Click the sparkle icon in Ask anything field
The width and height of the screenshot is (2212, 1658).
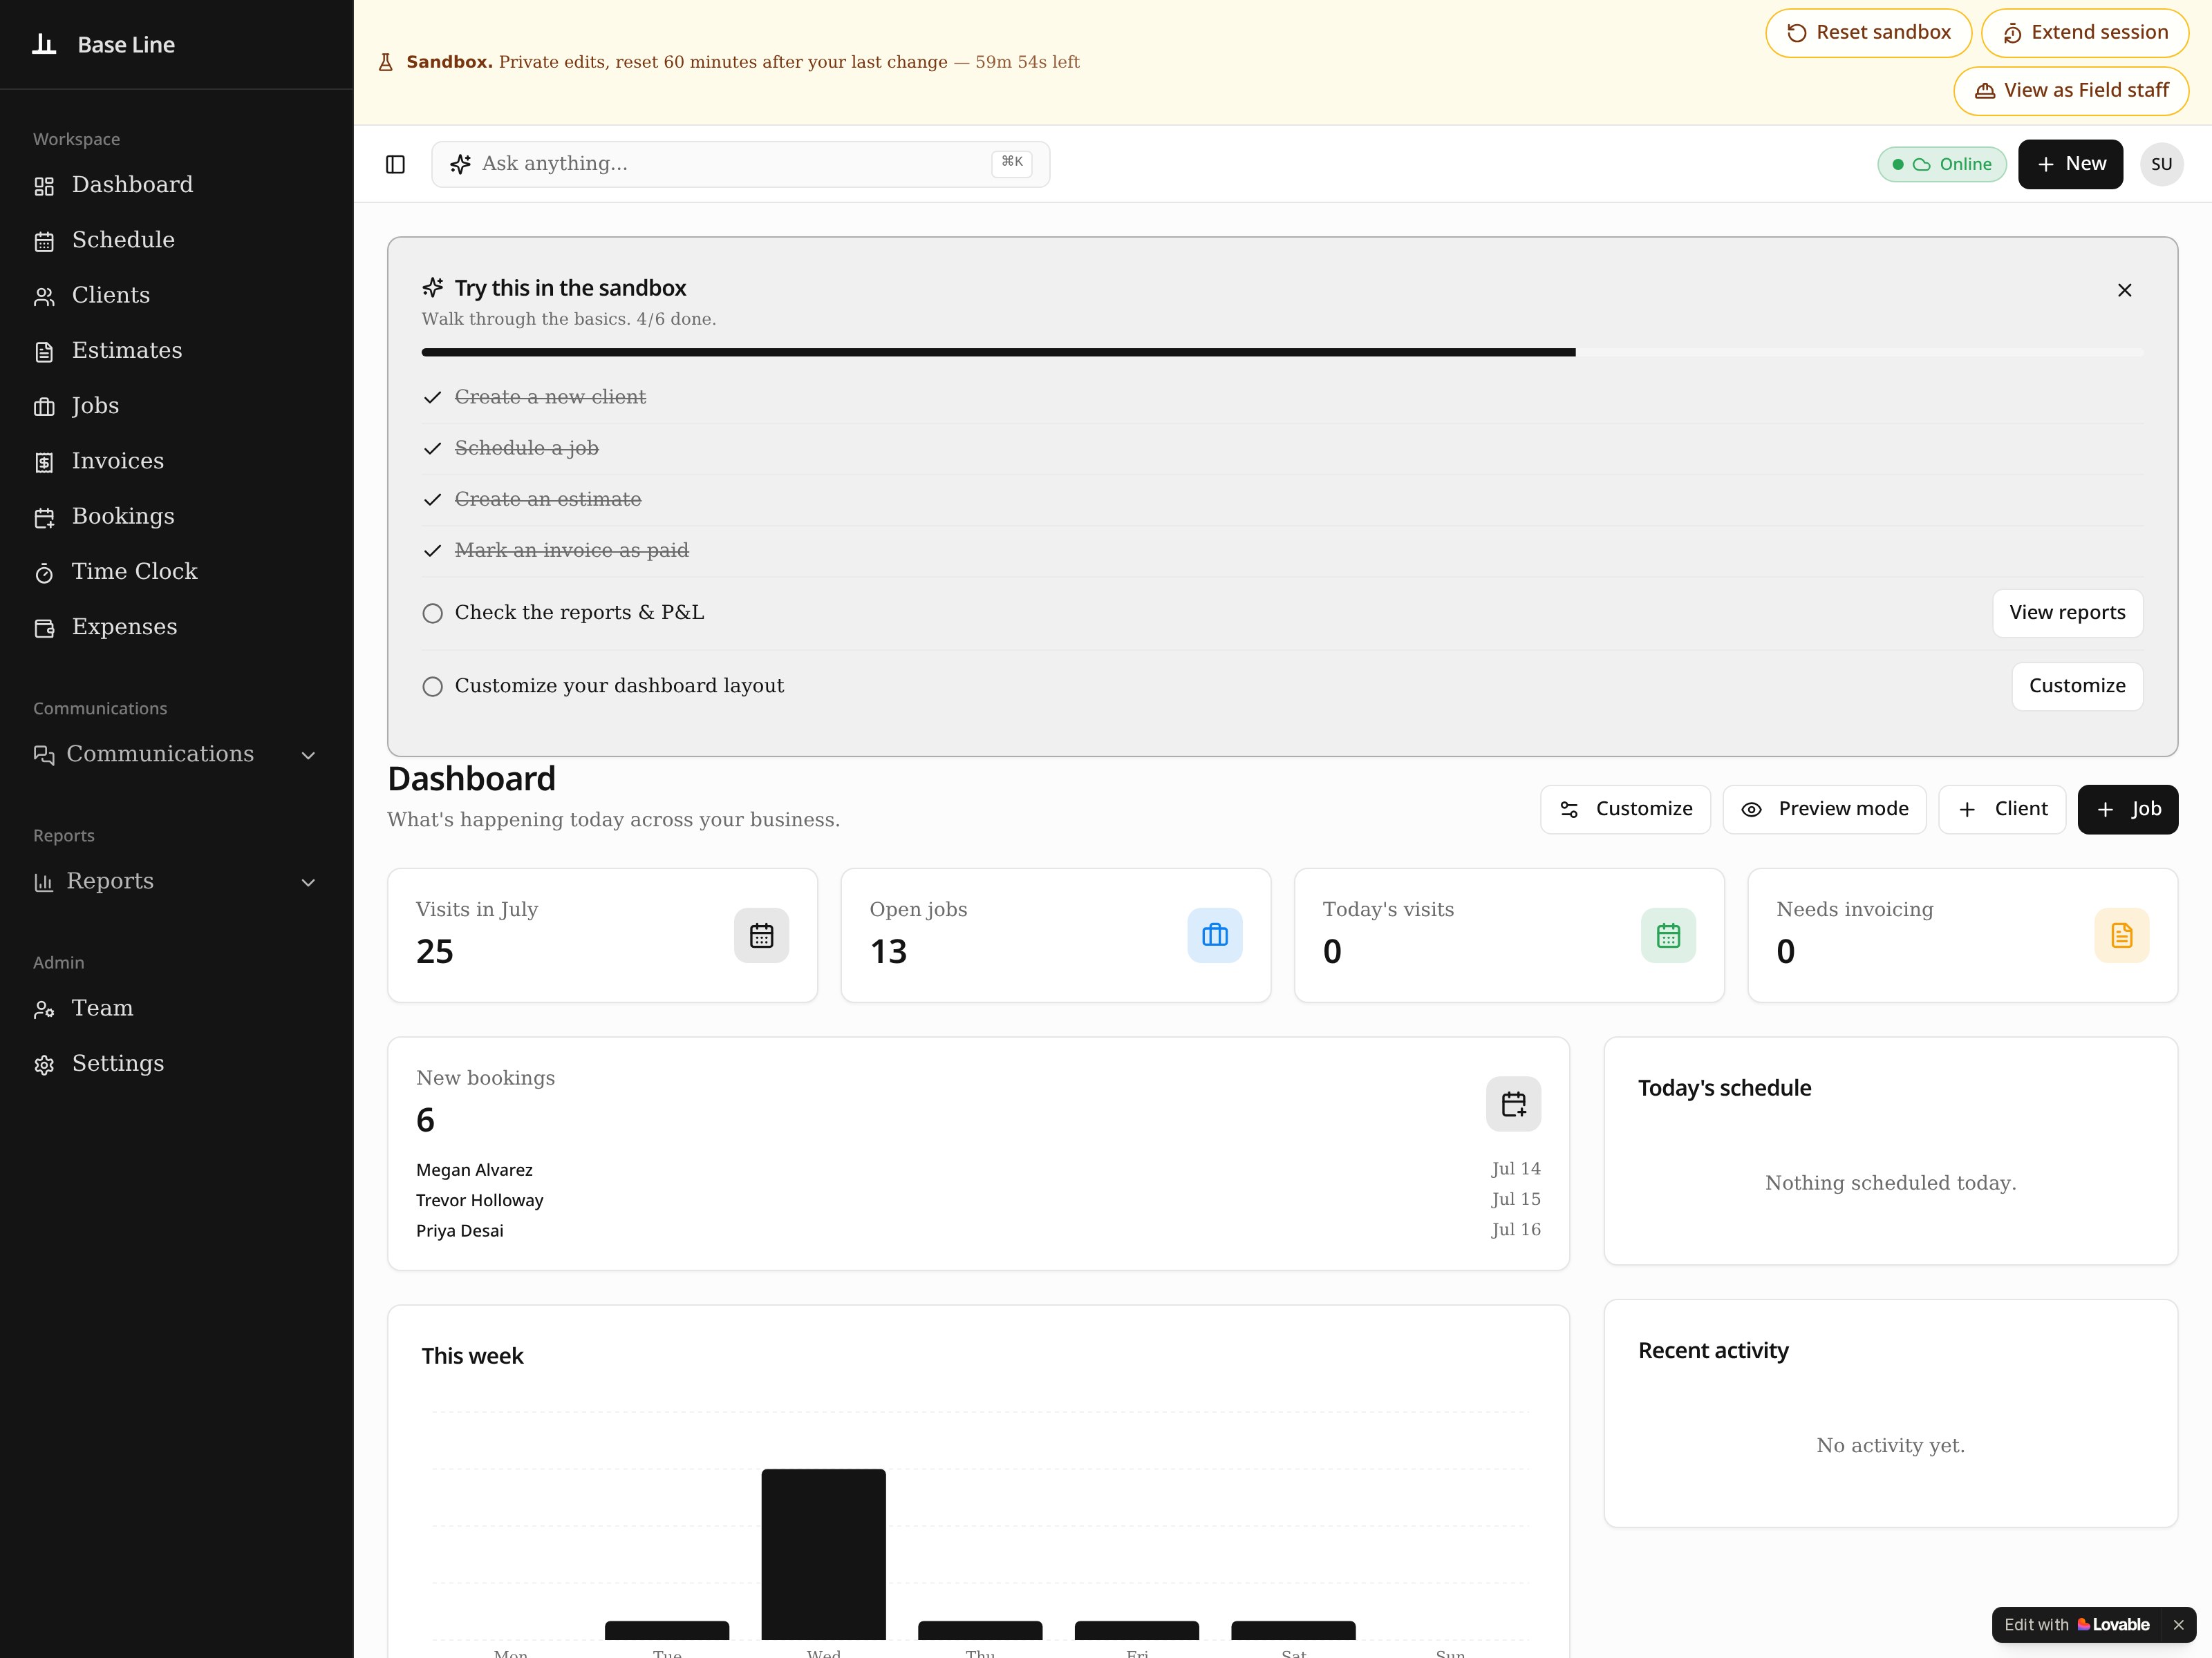coord(460,164)
